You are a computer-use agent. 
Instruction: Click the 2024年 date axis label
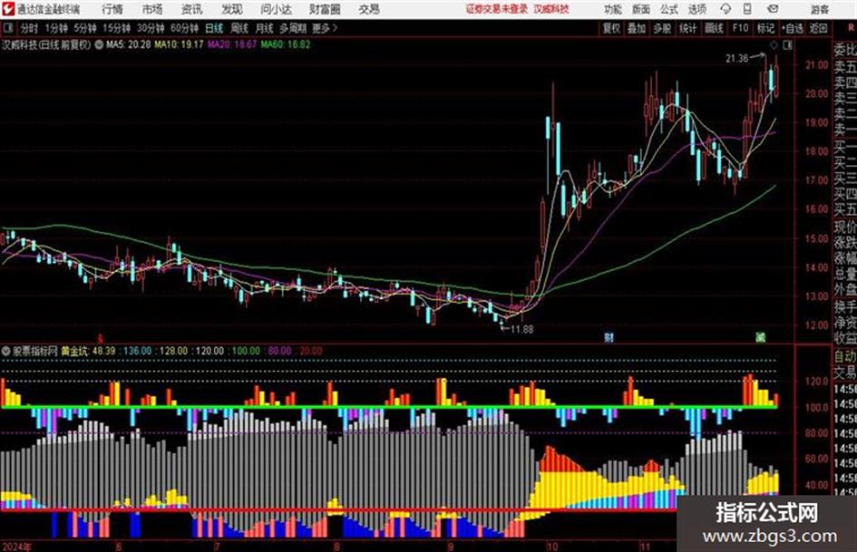pos(17,547)
